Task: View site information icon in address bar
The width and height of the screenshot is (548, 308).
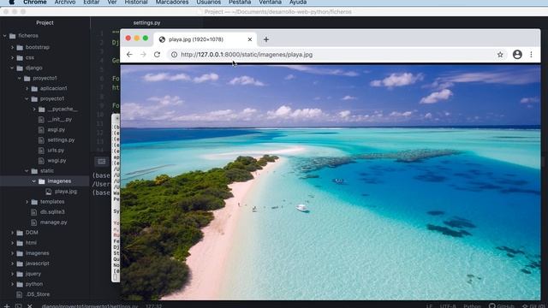Action: [174, 55]
